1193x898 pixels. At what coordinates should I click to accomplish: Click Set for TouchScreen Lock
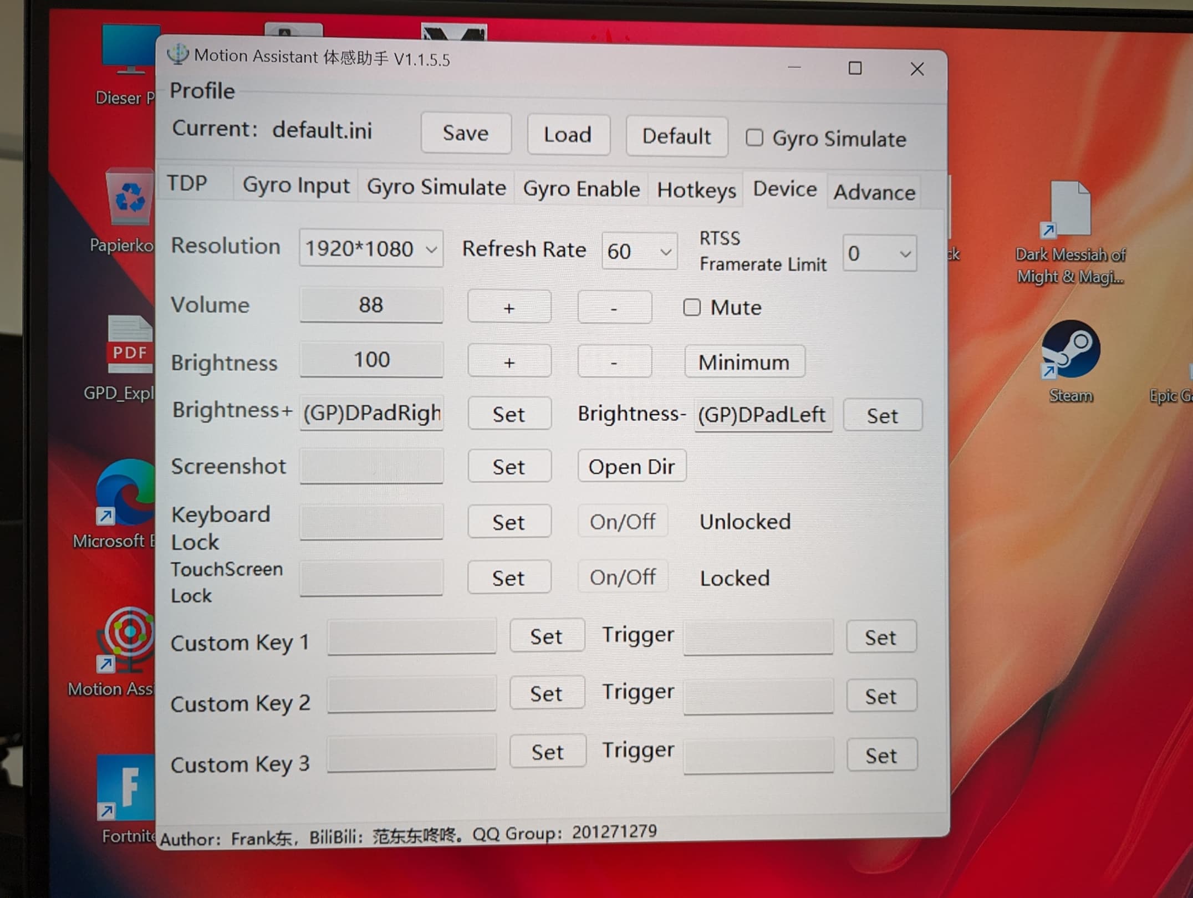click(x=509, y=578)
